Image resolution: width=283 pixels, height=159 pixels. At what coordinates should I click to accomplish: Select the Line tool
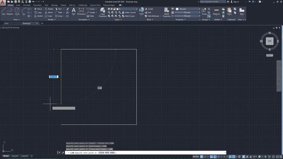(3, 11)
